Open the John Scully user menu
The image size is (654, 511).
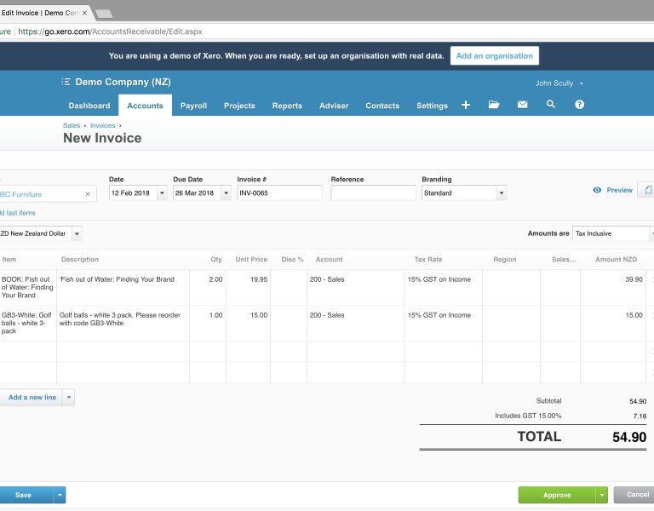point(559,83)
